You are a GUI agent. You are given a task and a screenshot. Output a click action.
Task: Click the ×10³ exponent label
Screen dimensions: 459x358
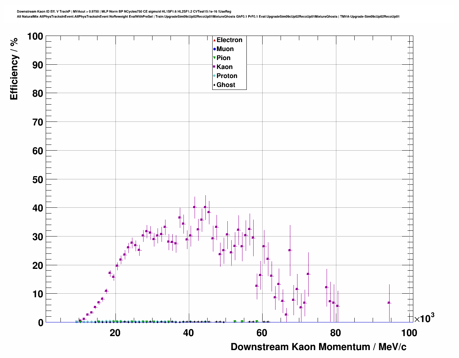[x=424, y=318]
